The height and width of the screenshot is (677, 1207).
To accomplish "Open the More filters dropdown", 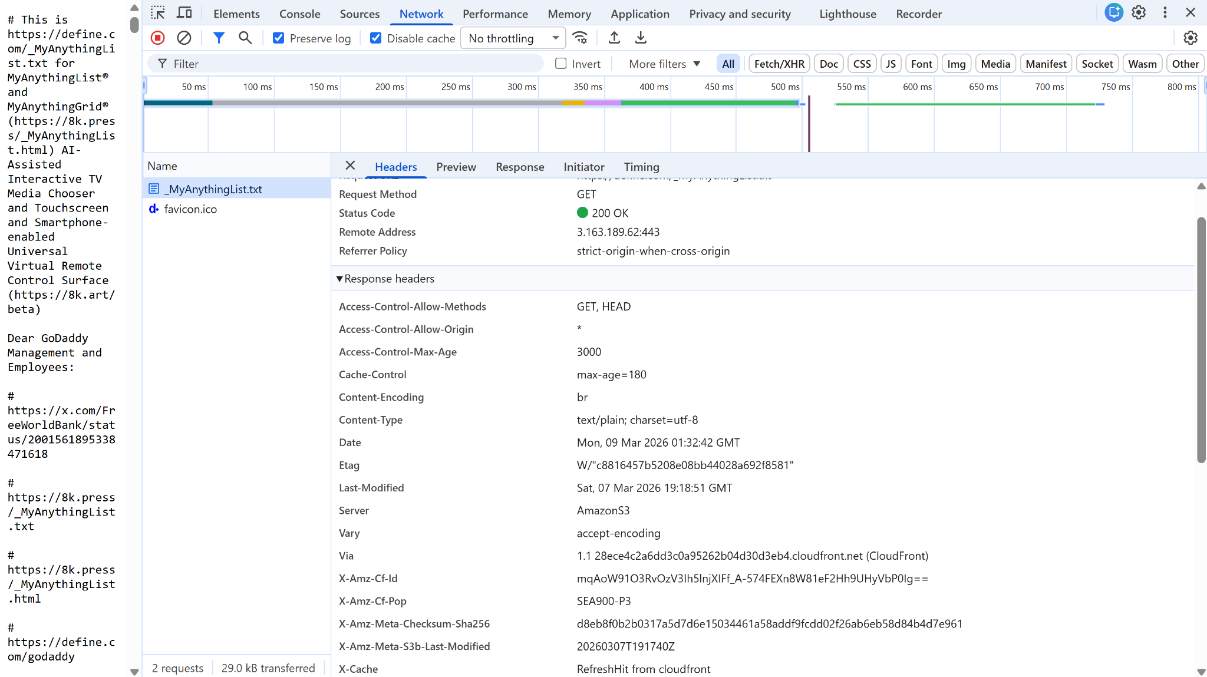I will (665, 64).
